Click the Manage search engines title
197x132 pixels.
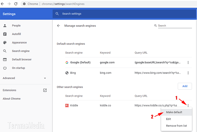80,26
